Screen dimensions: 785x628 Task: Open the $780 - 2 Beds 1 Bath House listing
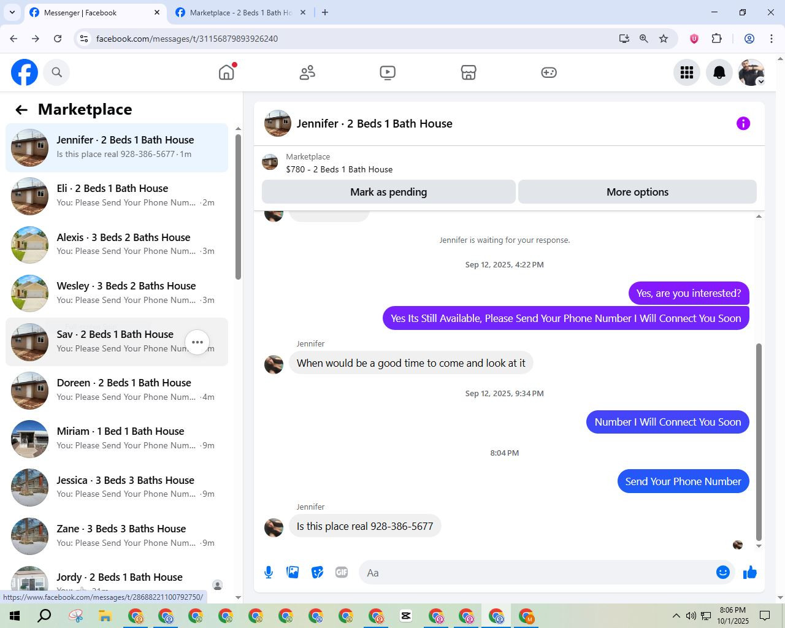click(x=339, y=169)
